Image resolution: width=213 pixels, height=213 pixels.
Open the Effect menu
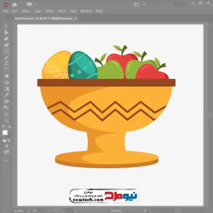tap(62, 11)
